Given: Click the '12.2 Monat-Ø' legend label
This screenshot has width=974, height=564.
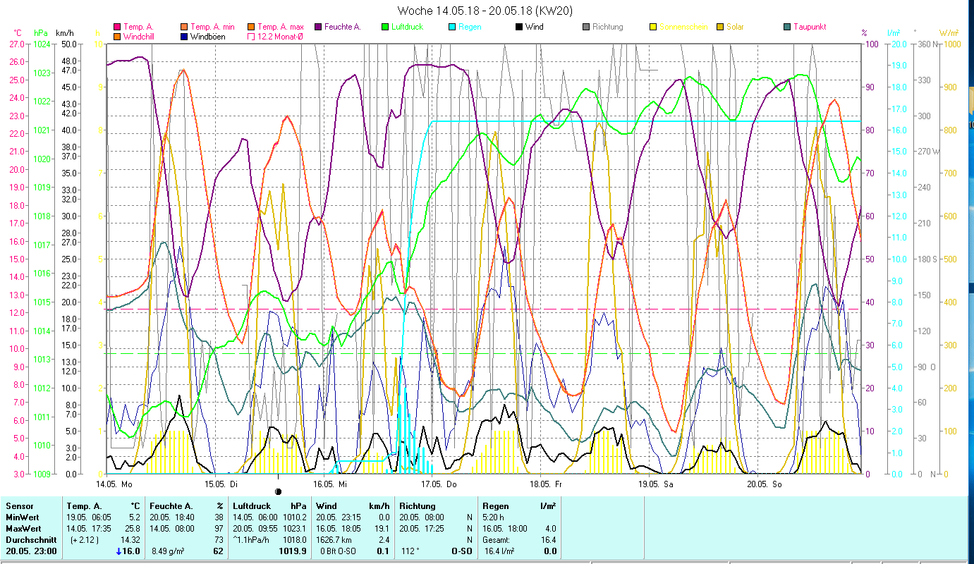Looking at the screenshot, I should pos(281,36).
